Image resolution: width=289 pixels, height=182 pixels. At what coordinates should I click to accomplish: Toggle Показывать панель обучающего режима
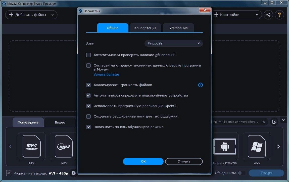tap(88, 127)
